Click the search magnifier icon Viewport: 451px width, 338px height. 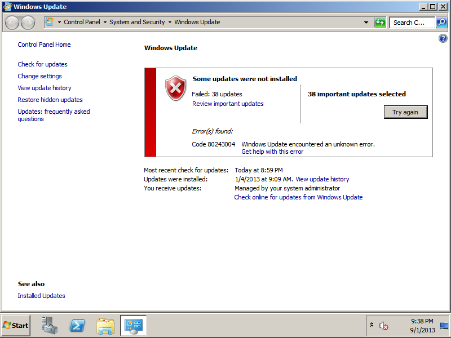click(441, 22)
